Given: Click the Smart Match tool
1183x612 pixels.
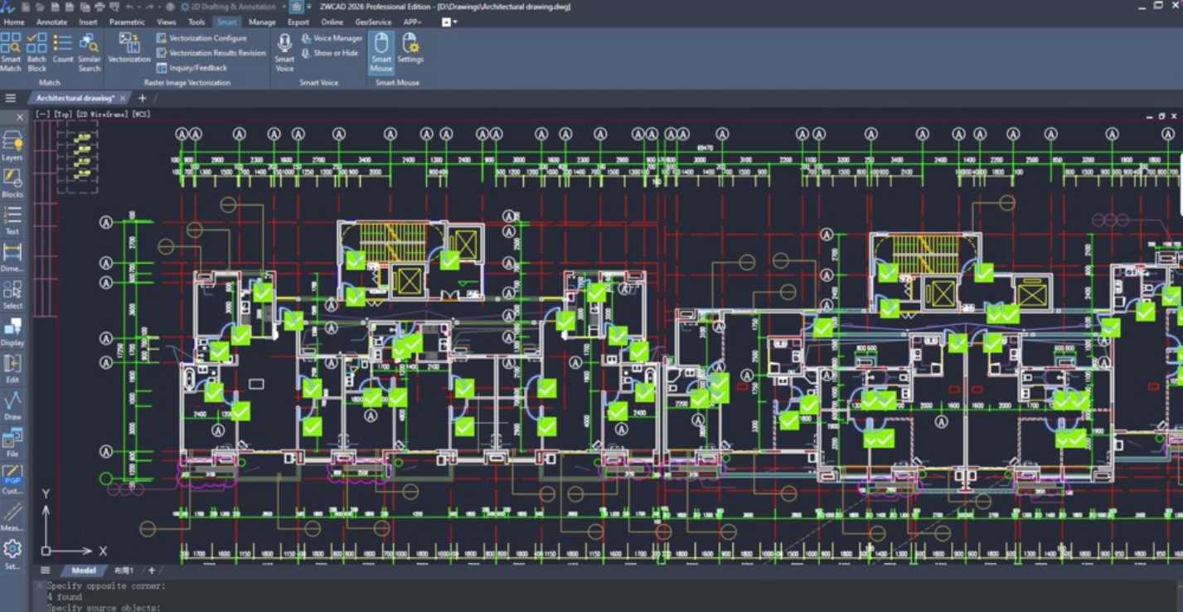Looking at the screenshot, I should click(11, 51).
